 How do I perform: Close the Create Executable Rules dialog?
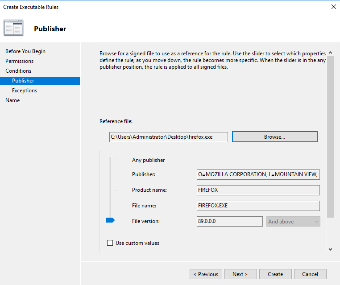(334, 7)
